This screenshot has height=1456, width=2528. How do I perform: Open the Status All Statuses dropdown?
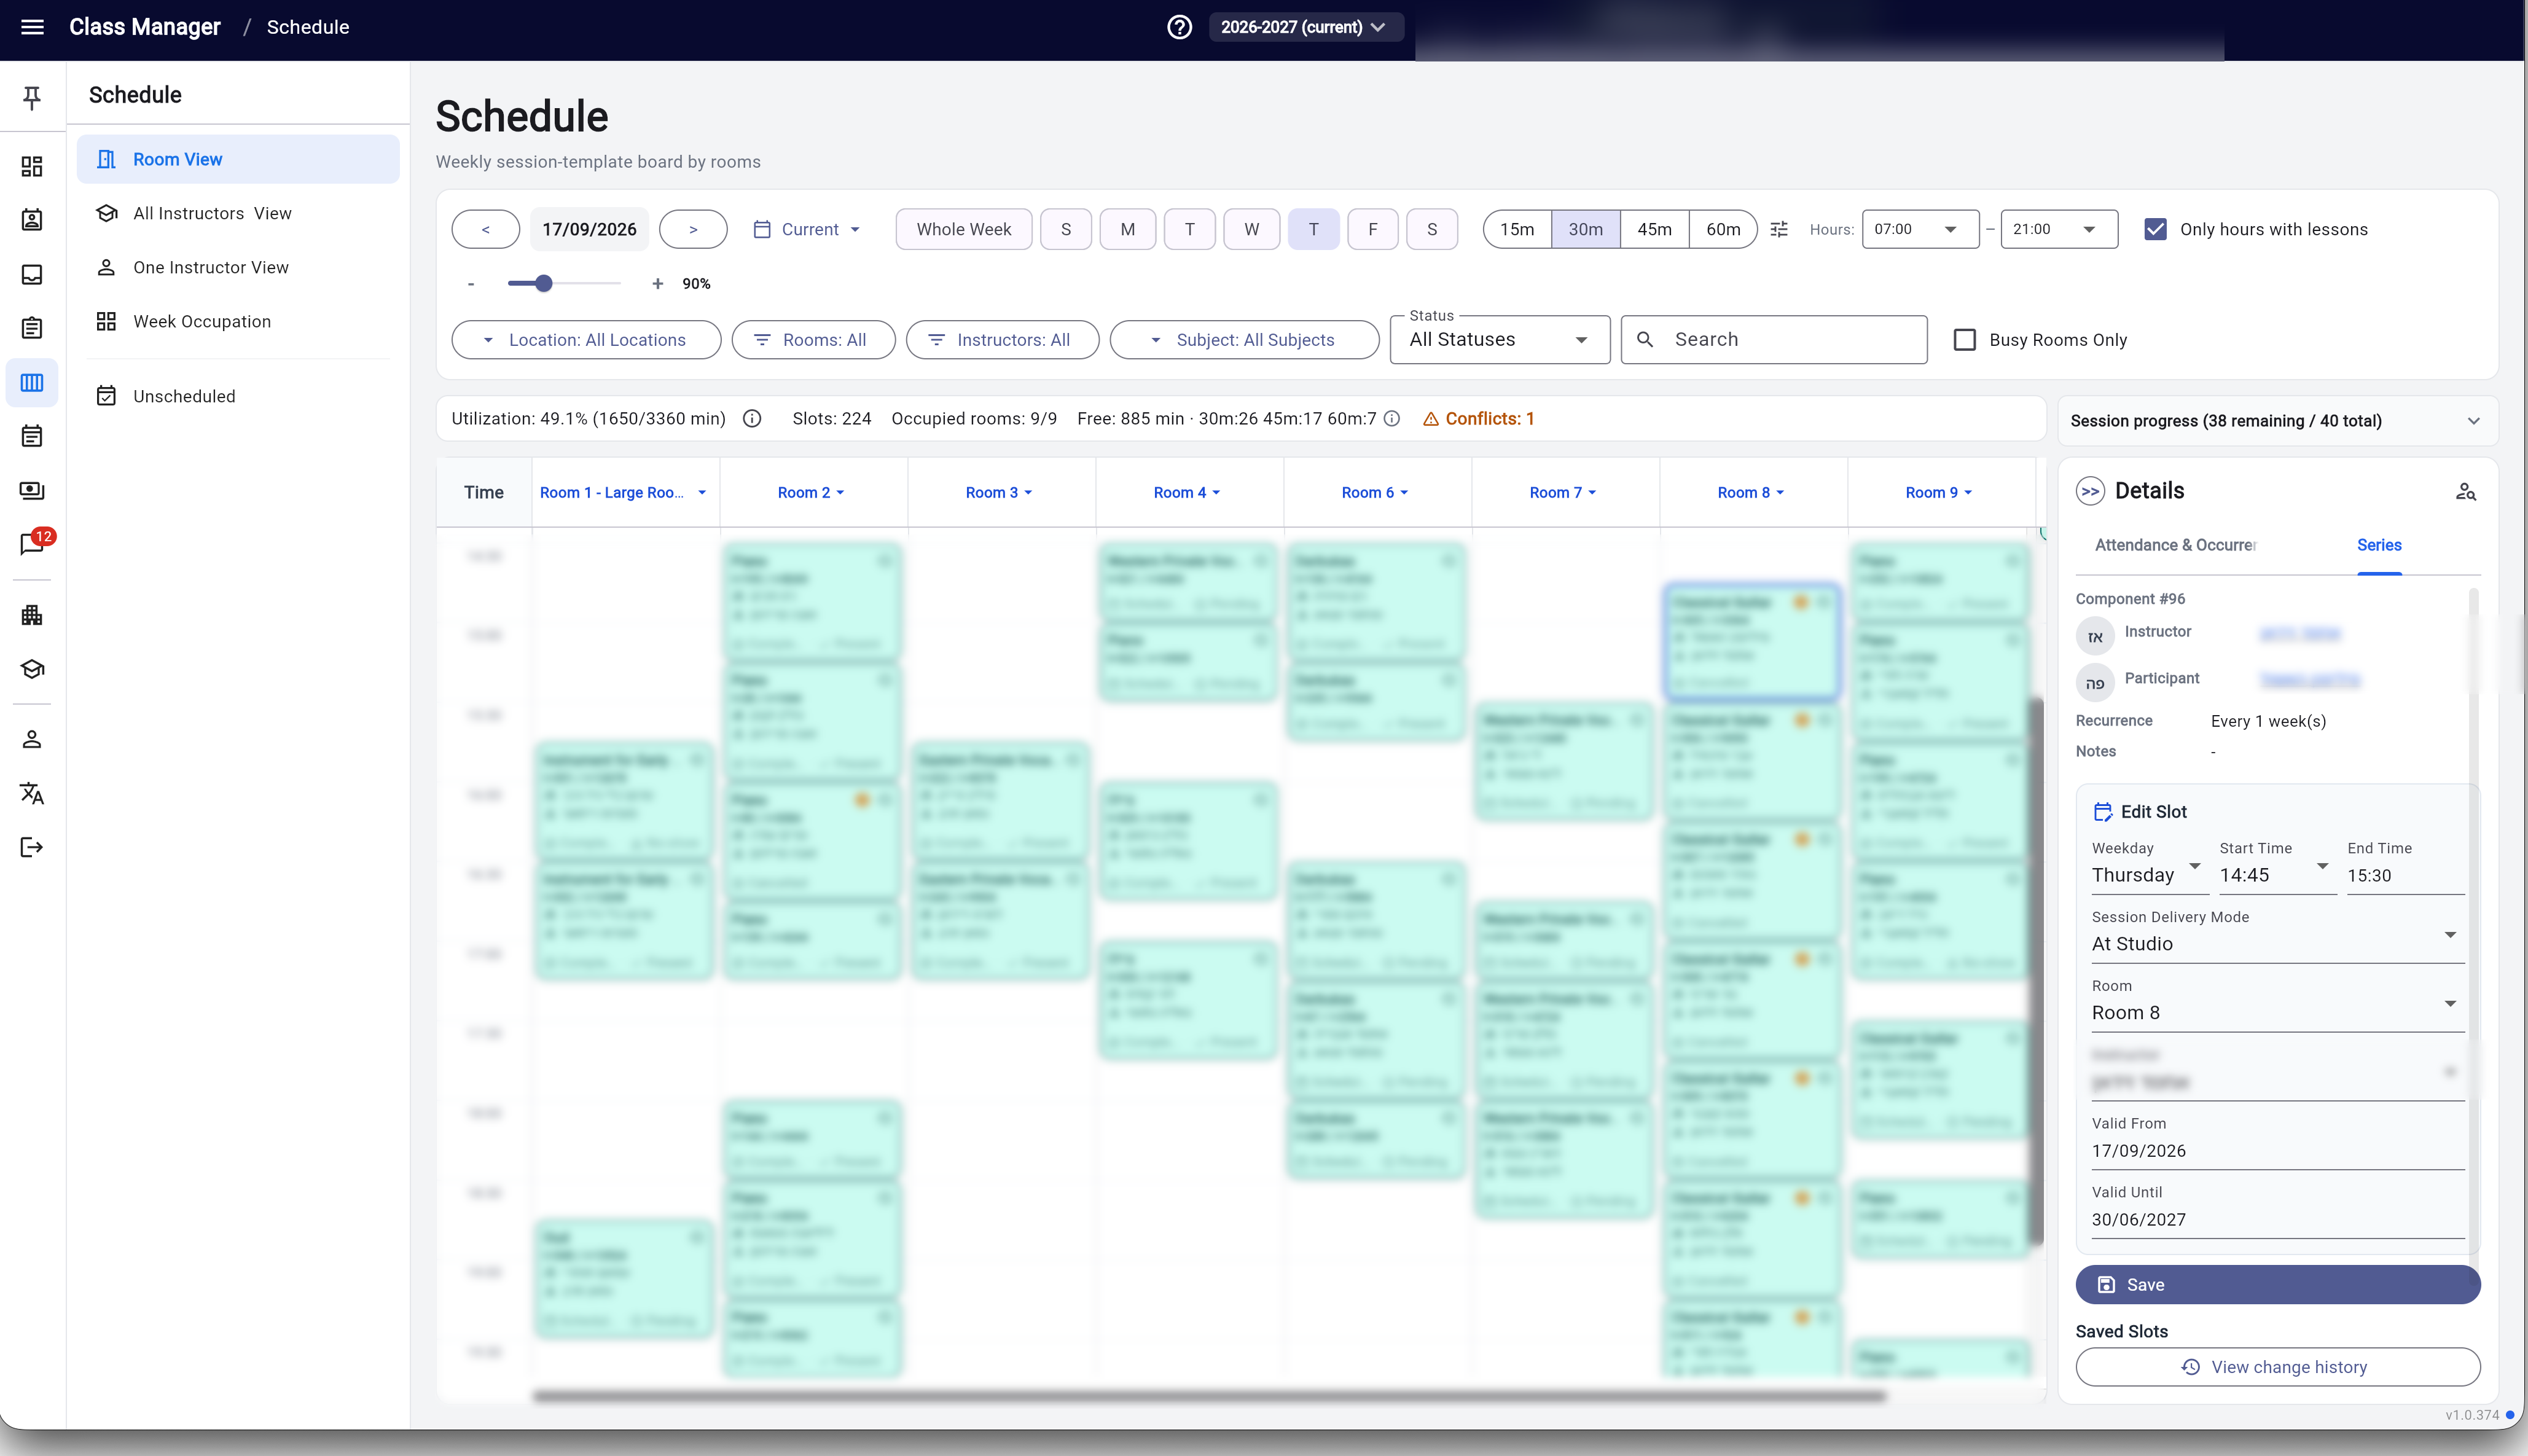(x=1499, y=340)
